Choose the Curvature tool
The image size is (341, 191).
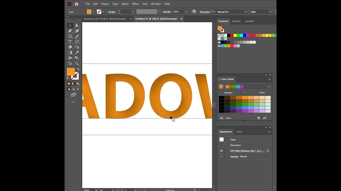click(x=77, y=31)
